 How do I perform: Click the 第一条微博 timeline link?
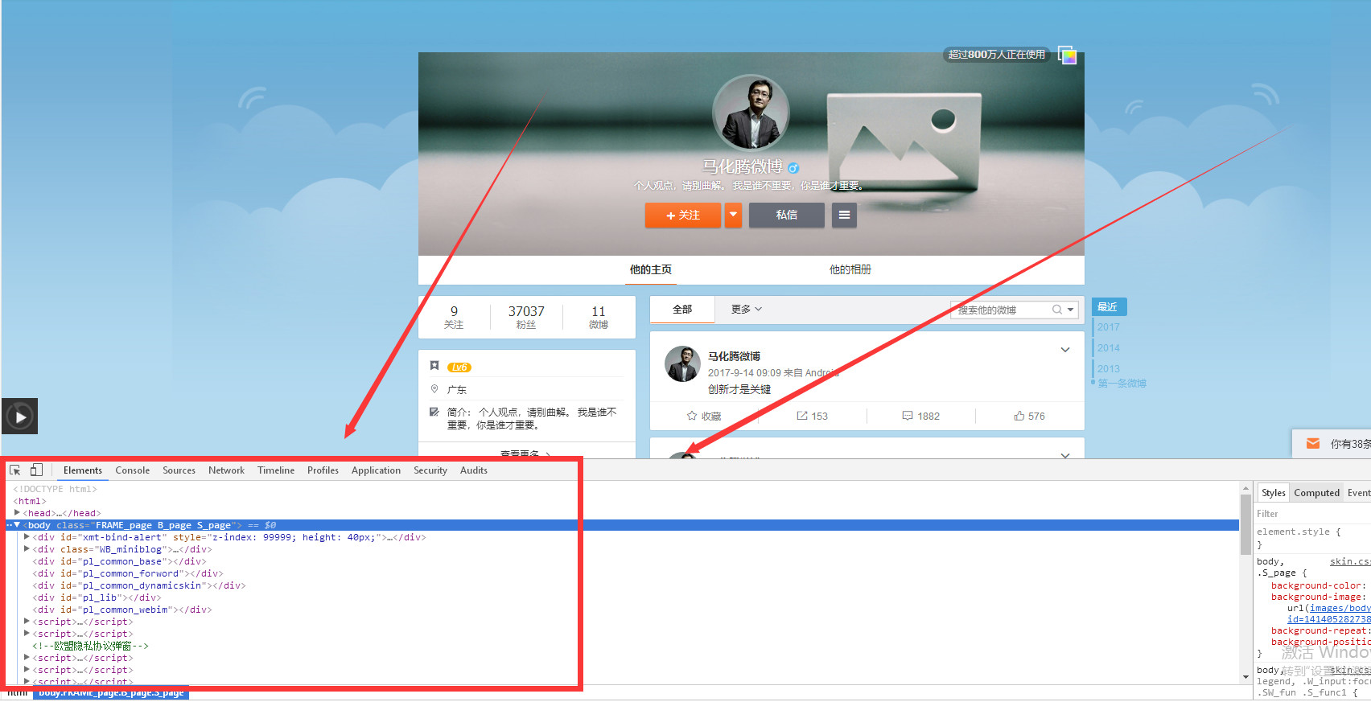point(1122,384)
